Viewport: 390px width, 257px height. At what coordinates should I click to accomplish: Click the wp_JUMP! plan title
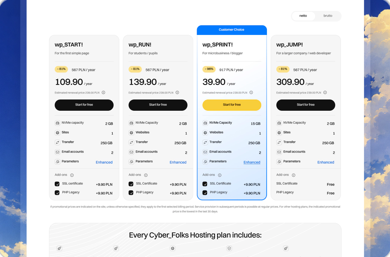[x=289, y=45]
